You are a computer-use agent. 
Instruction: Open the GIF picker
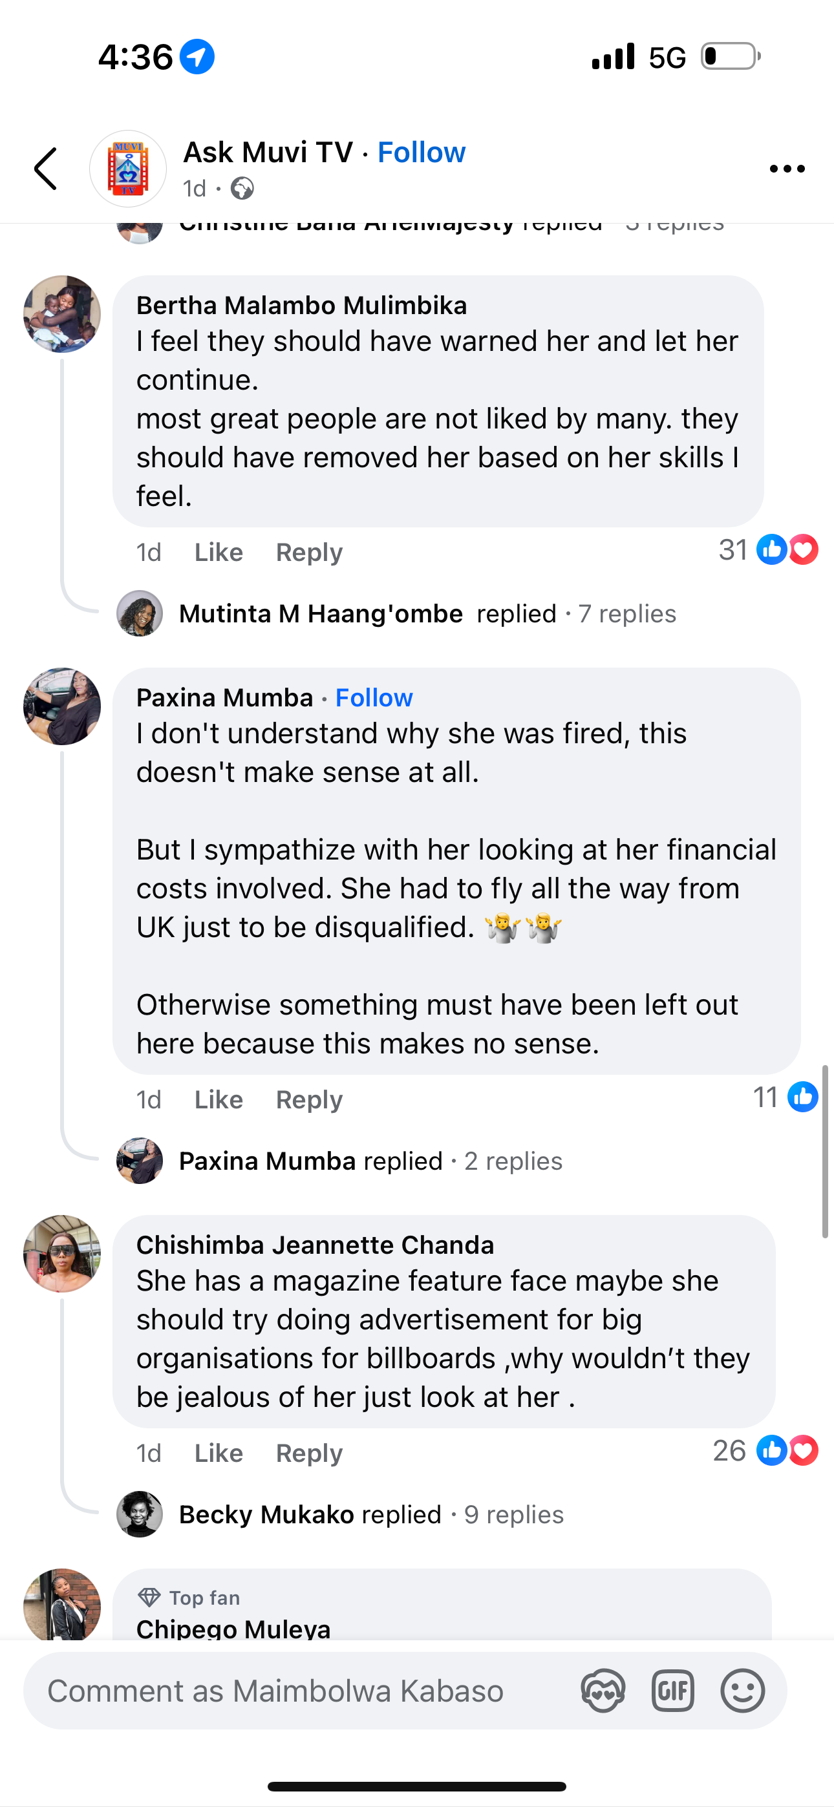[x=672, y=1691]
